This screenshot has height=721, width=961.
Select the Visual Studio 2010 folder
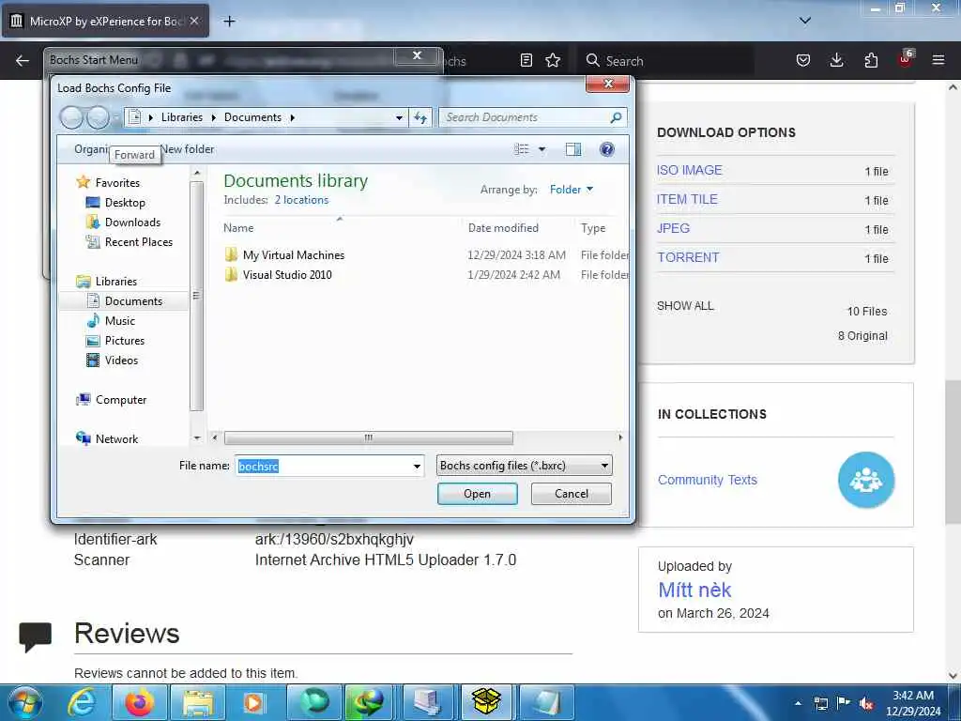(x=287, y=275)
